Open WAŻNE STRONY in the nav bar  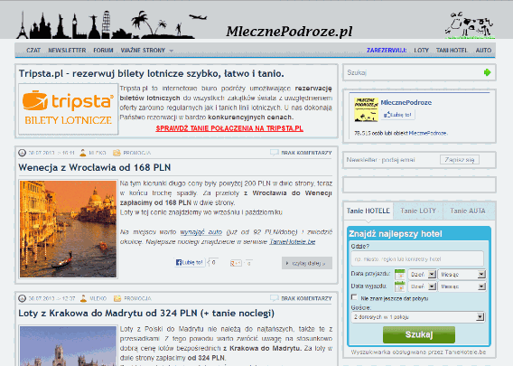click(143, 51)
